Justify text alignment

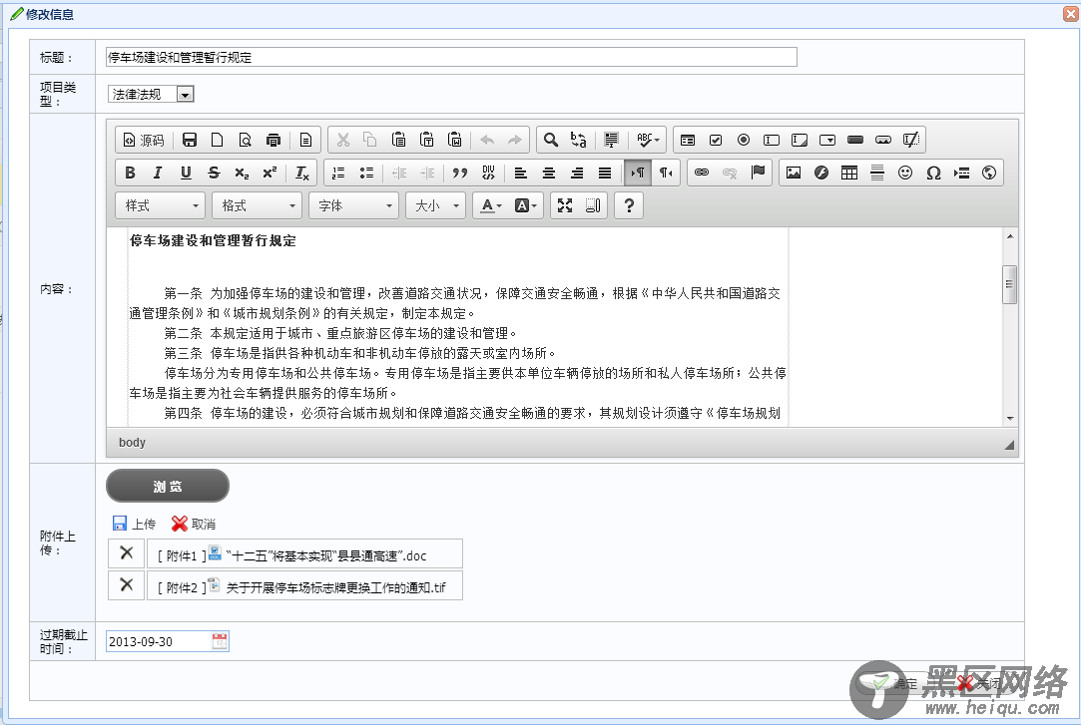point(605,173)
